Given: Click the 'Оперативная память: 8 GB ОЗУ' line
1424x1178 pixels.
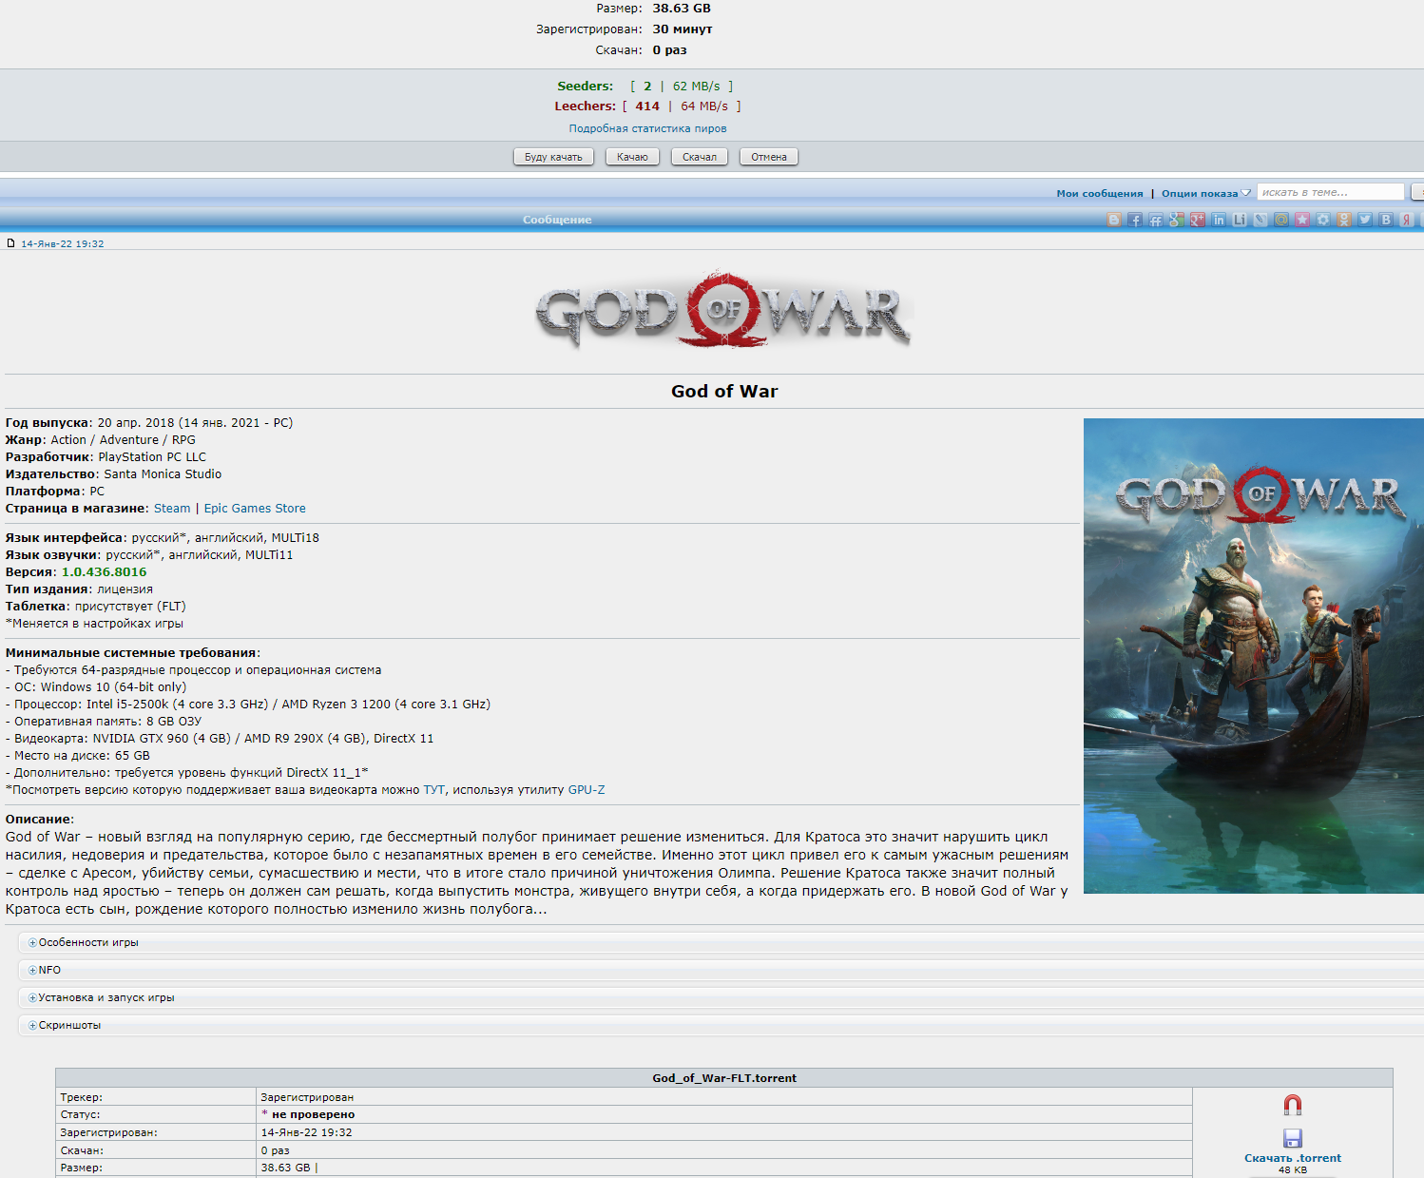Looking at the screenshot, I should [104, 722].
